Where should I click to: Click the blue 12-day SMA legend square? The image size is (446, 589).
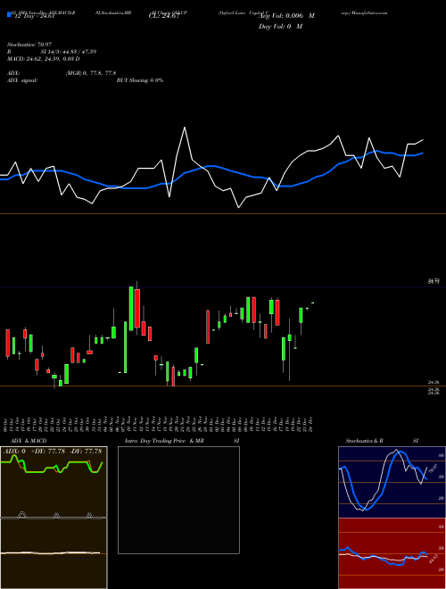(x=9, y=14)
